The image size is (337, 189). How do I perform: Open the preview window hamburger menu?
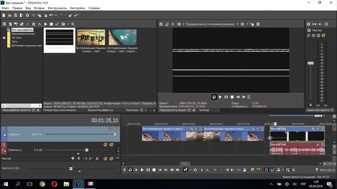[x=249, y=97]
